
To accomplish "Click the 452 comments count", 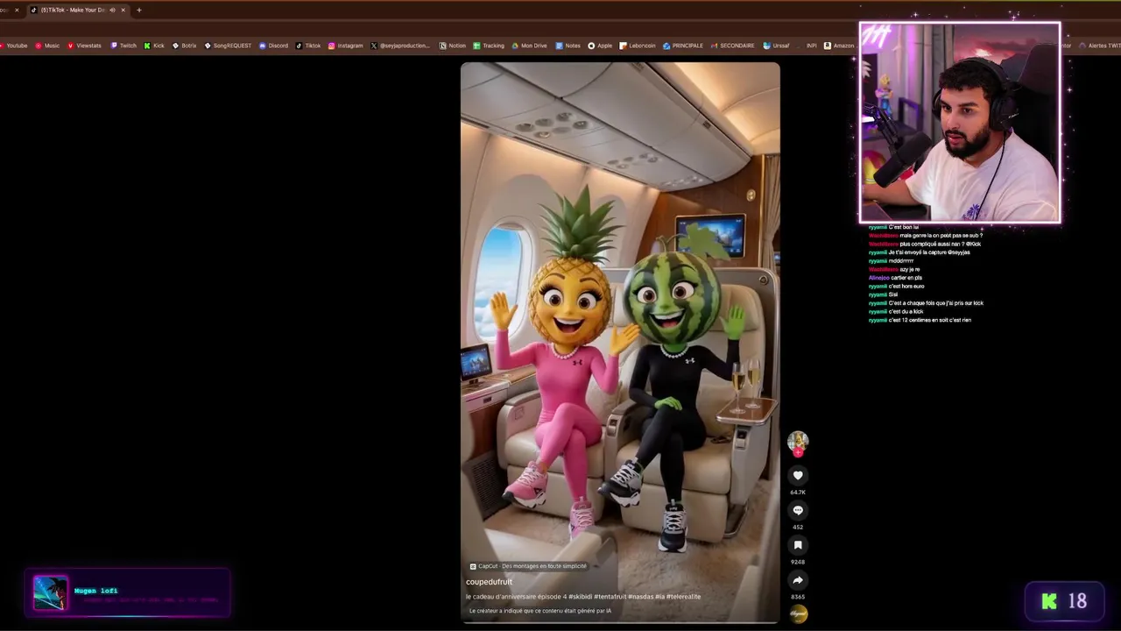I will pyautogui.click(x=797, y=528).
